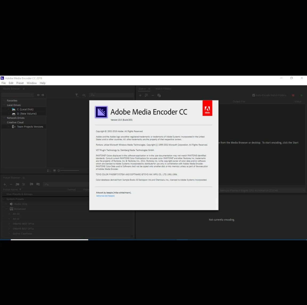Screen dimensions: 307x305
Task: Click the Adobe Media Encoder logo in About dialog
Action: [x=101, y=112]
